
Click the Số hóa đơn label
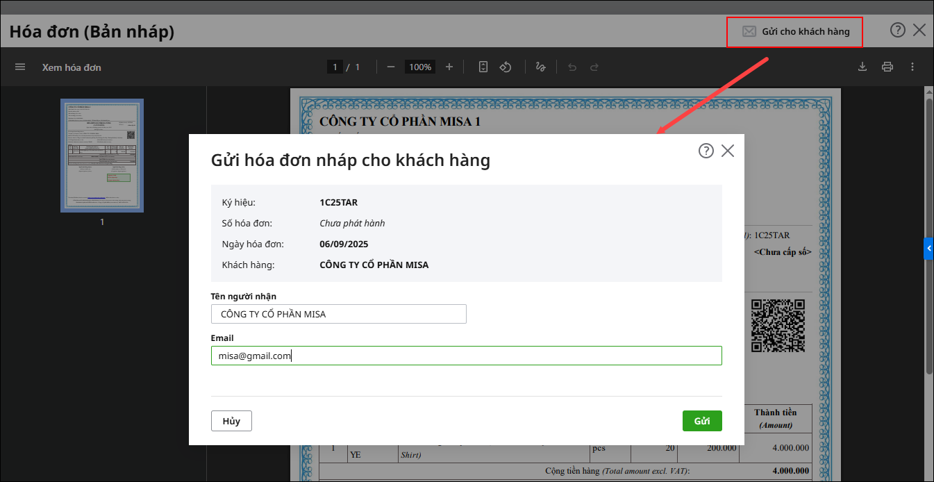point(247,224)
